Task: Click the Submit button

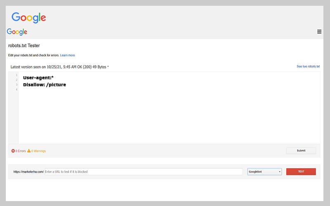Action: [x=301, y=150]
